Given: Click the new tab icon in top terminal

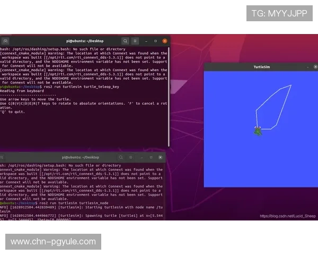Looking at the screenshot, I should click(x=5, y=41).
